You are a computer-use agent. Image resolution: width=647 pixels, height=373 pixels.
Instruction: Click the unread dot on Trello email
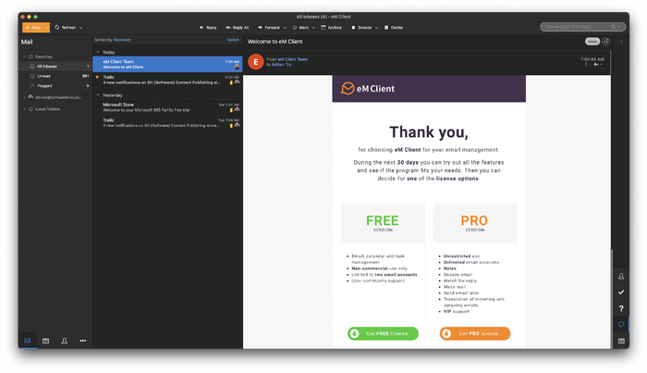pyautogui.click(x=97, y=77)
